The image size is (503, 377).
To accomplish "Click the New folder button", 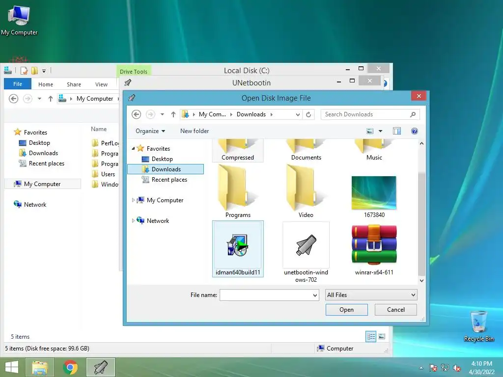I will [195, 131].
